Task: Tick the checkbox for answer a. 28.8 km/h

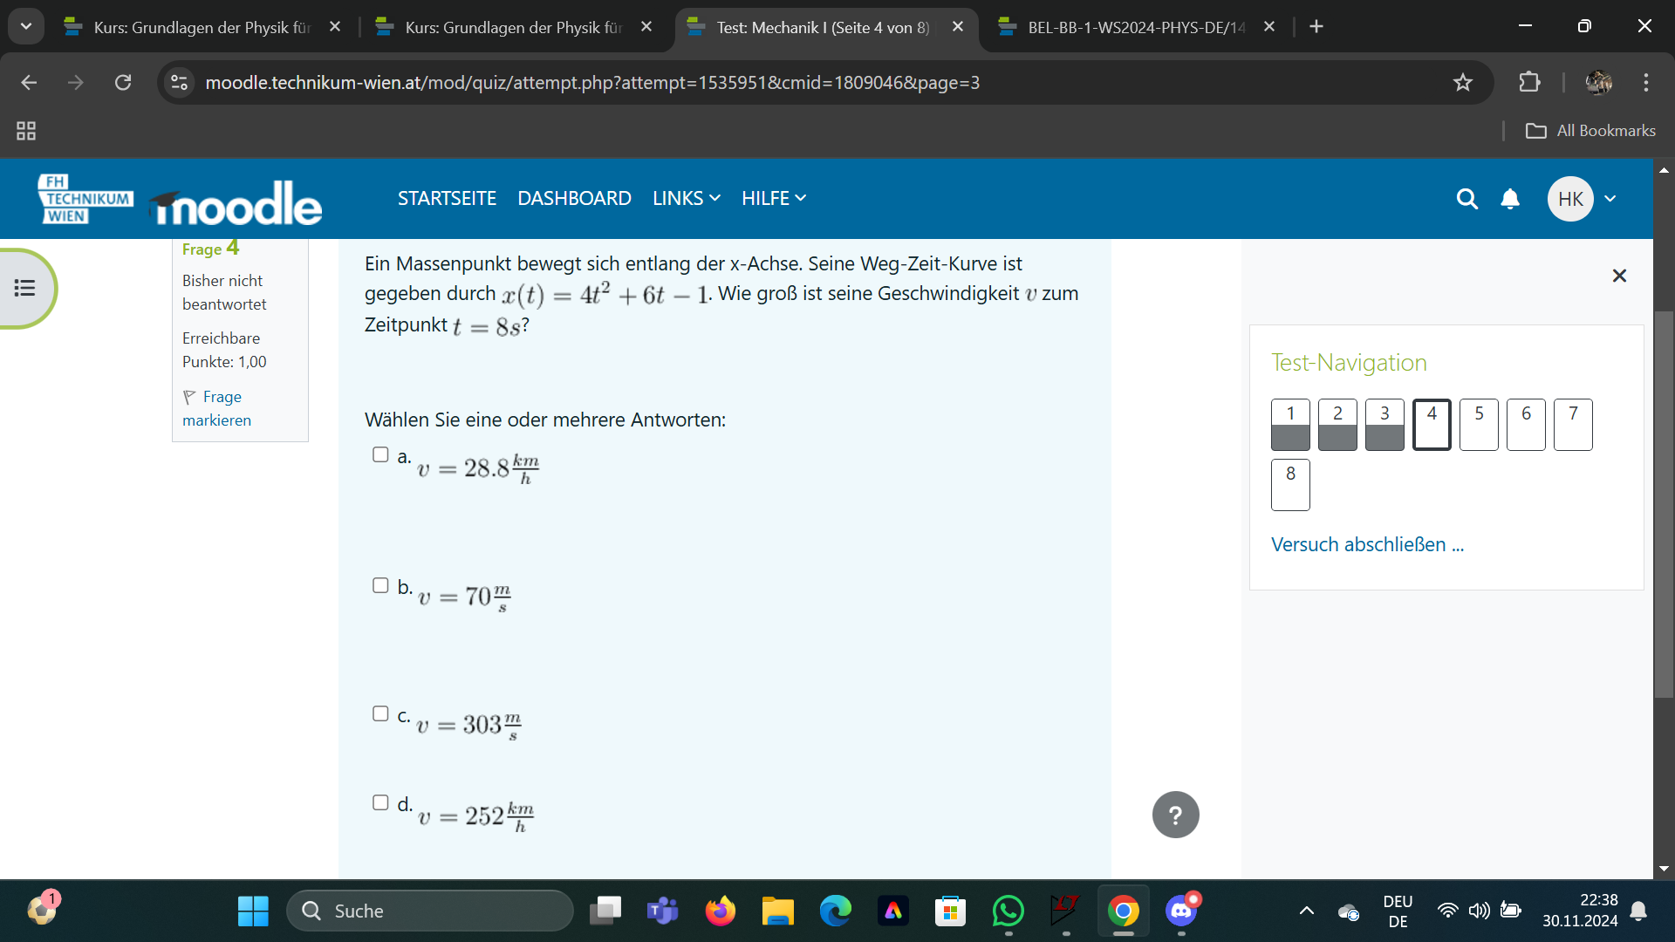Action: point(380,454)
